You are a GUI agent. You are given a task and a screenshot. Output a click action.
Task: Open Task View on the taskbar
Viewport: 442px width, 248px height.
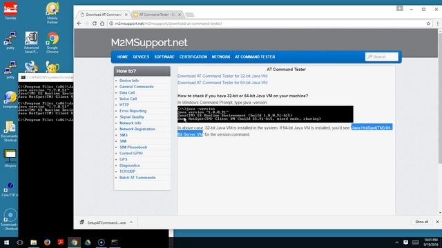[20, 242]
